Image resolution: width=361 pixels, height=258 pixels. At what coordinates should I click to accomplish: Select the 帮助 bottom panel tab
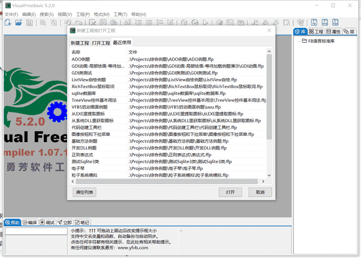coord(13,223)
